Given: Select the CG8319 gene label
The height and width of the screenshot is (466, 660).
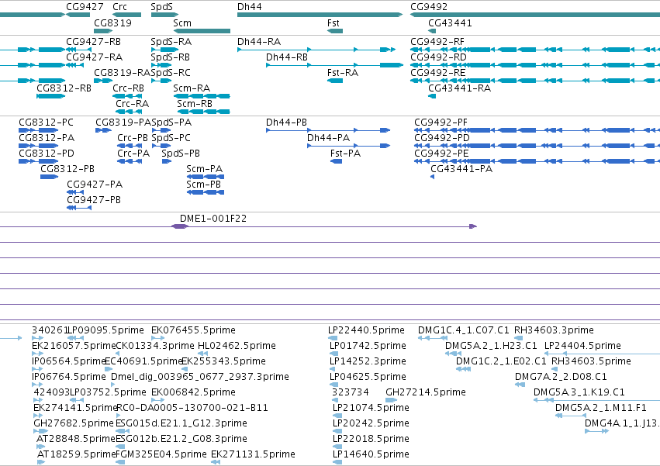Looking at the screenshot, I should click(x=112, y=23).
